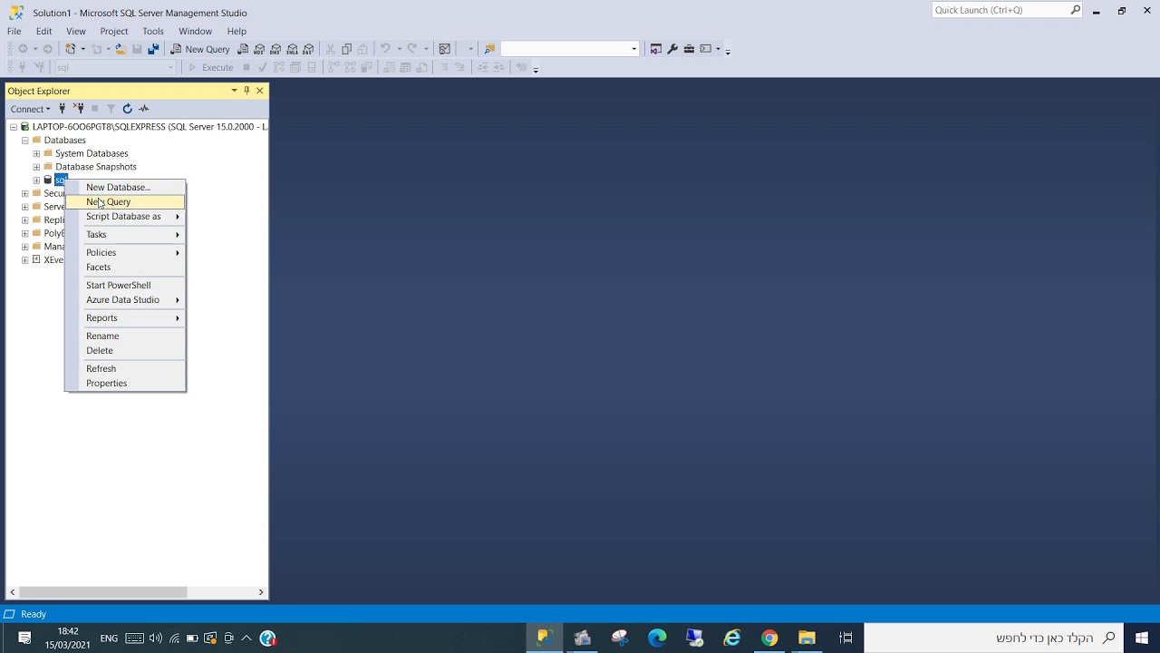
Task: Click the Analysis Services DMX Query icon
Action: (275, 49)
